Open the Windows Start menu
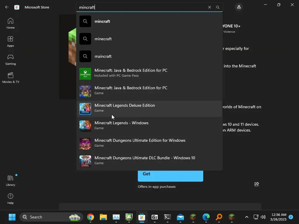Viewport: 299px width, 224px height. 12,217
